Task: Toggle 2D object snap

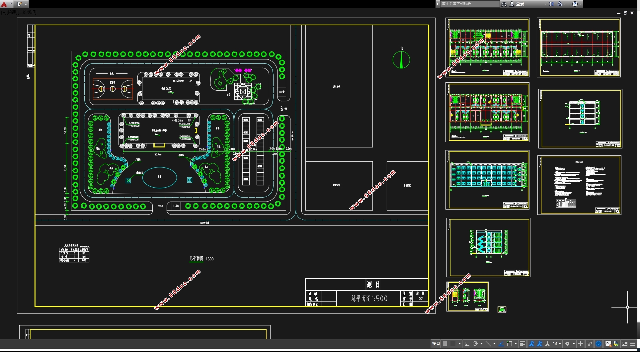Action: 509,344
